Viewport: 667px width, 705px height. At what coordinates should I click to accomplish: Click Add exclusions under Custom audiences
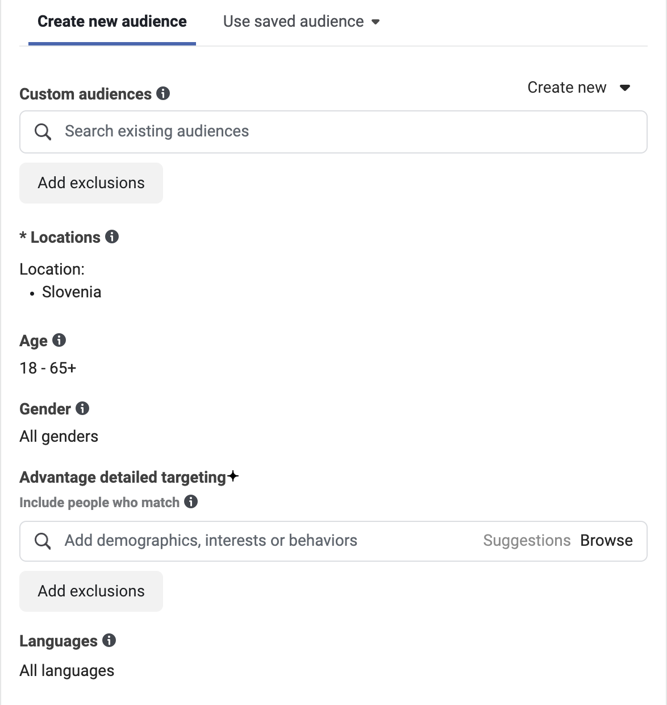click(x=91, y=183)
